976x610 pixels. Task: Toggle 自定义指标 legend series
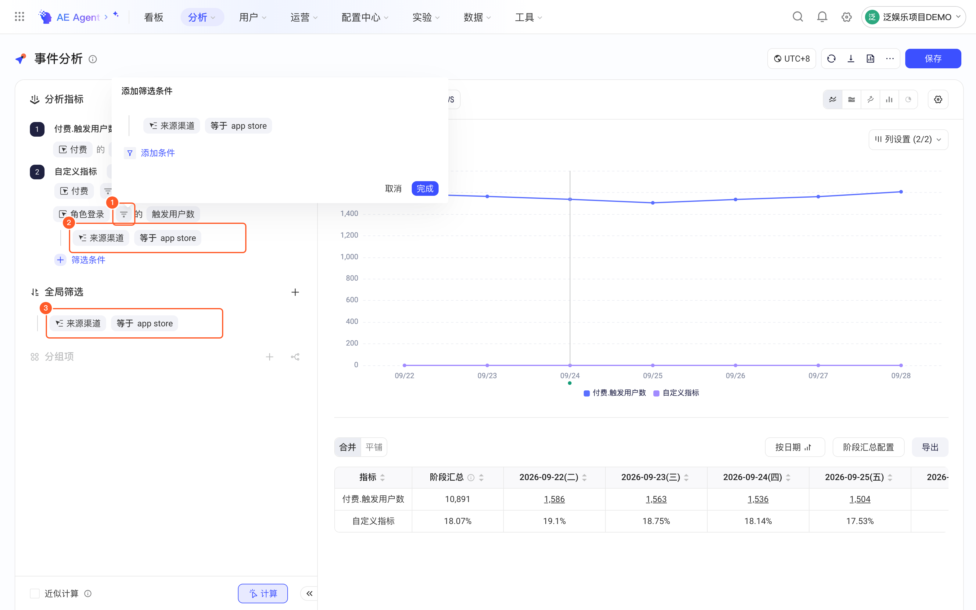pos(676,393)
